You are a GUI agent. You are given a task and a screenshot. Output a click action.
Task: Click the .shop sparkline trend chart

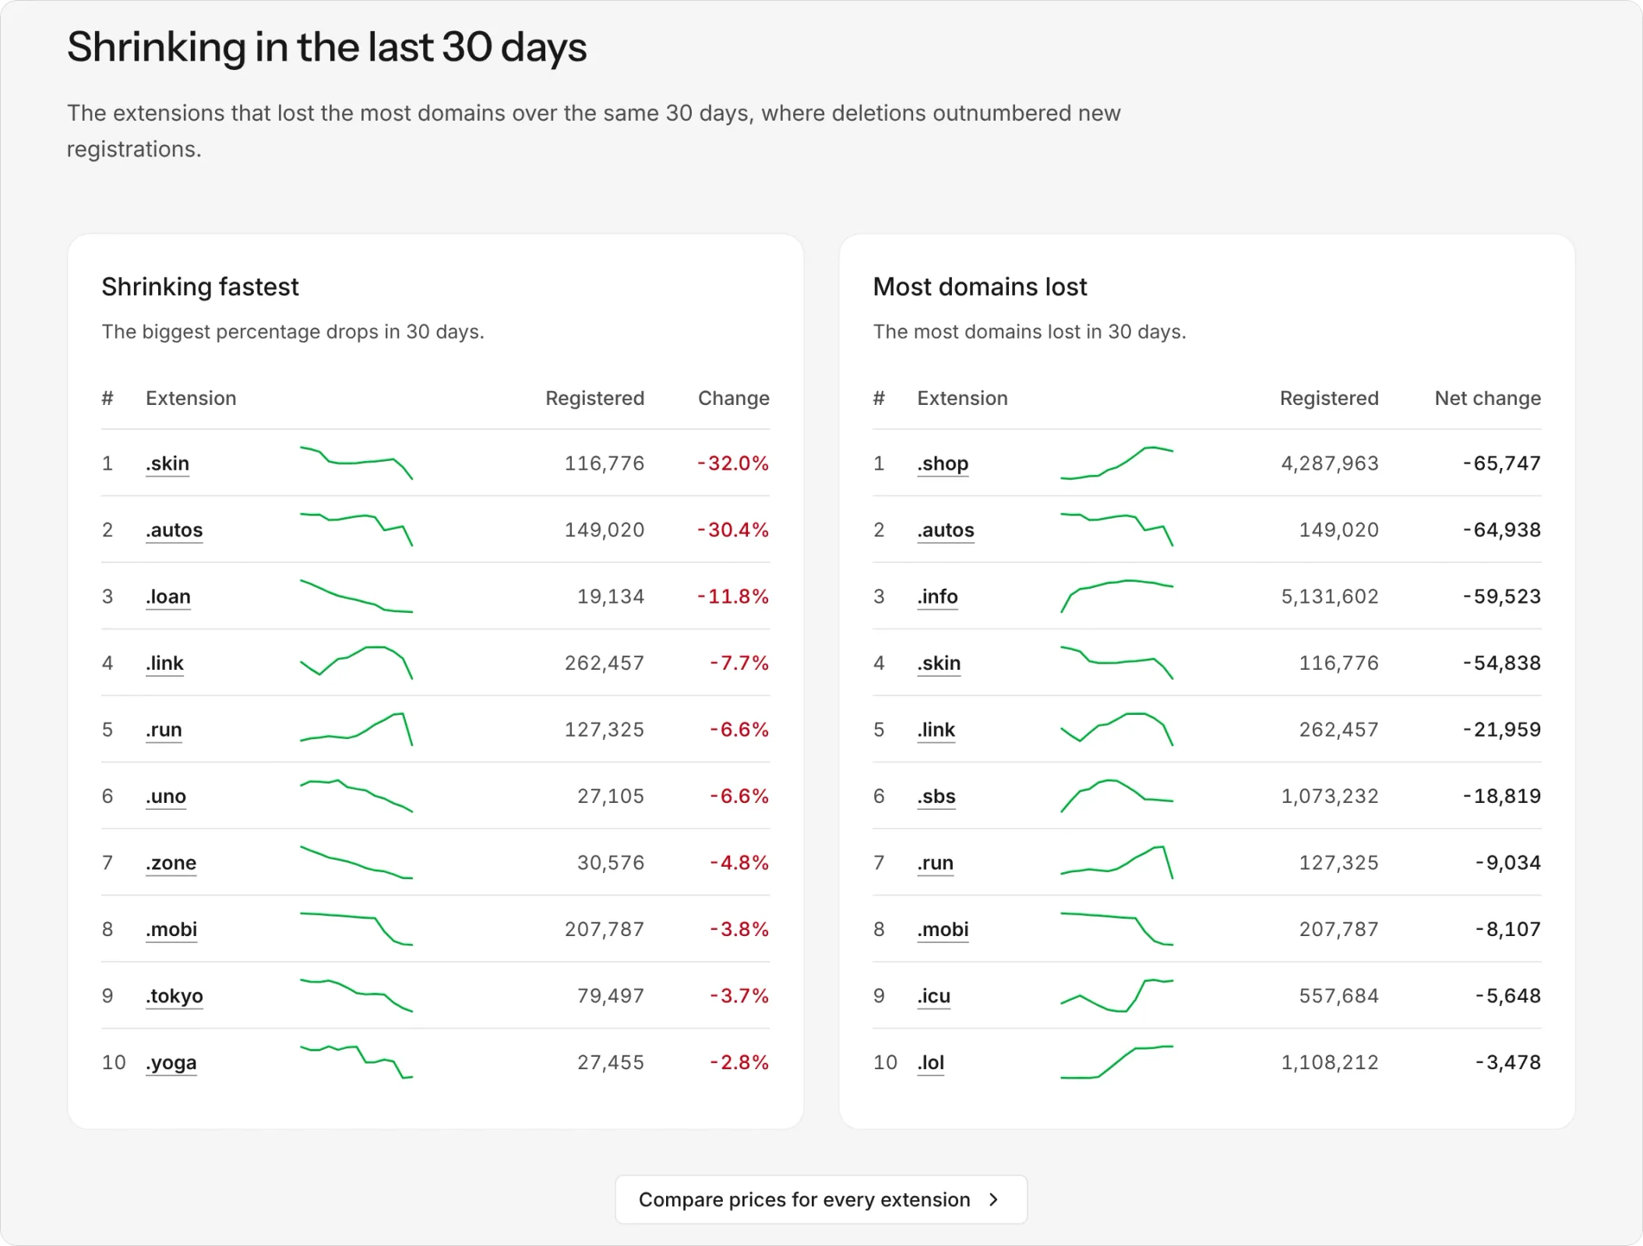[x=1116, y=463]
